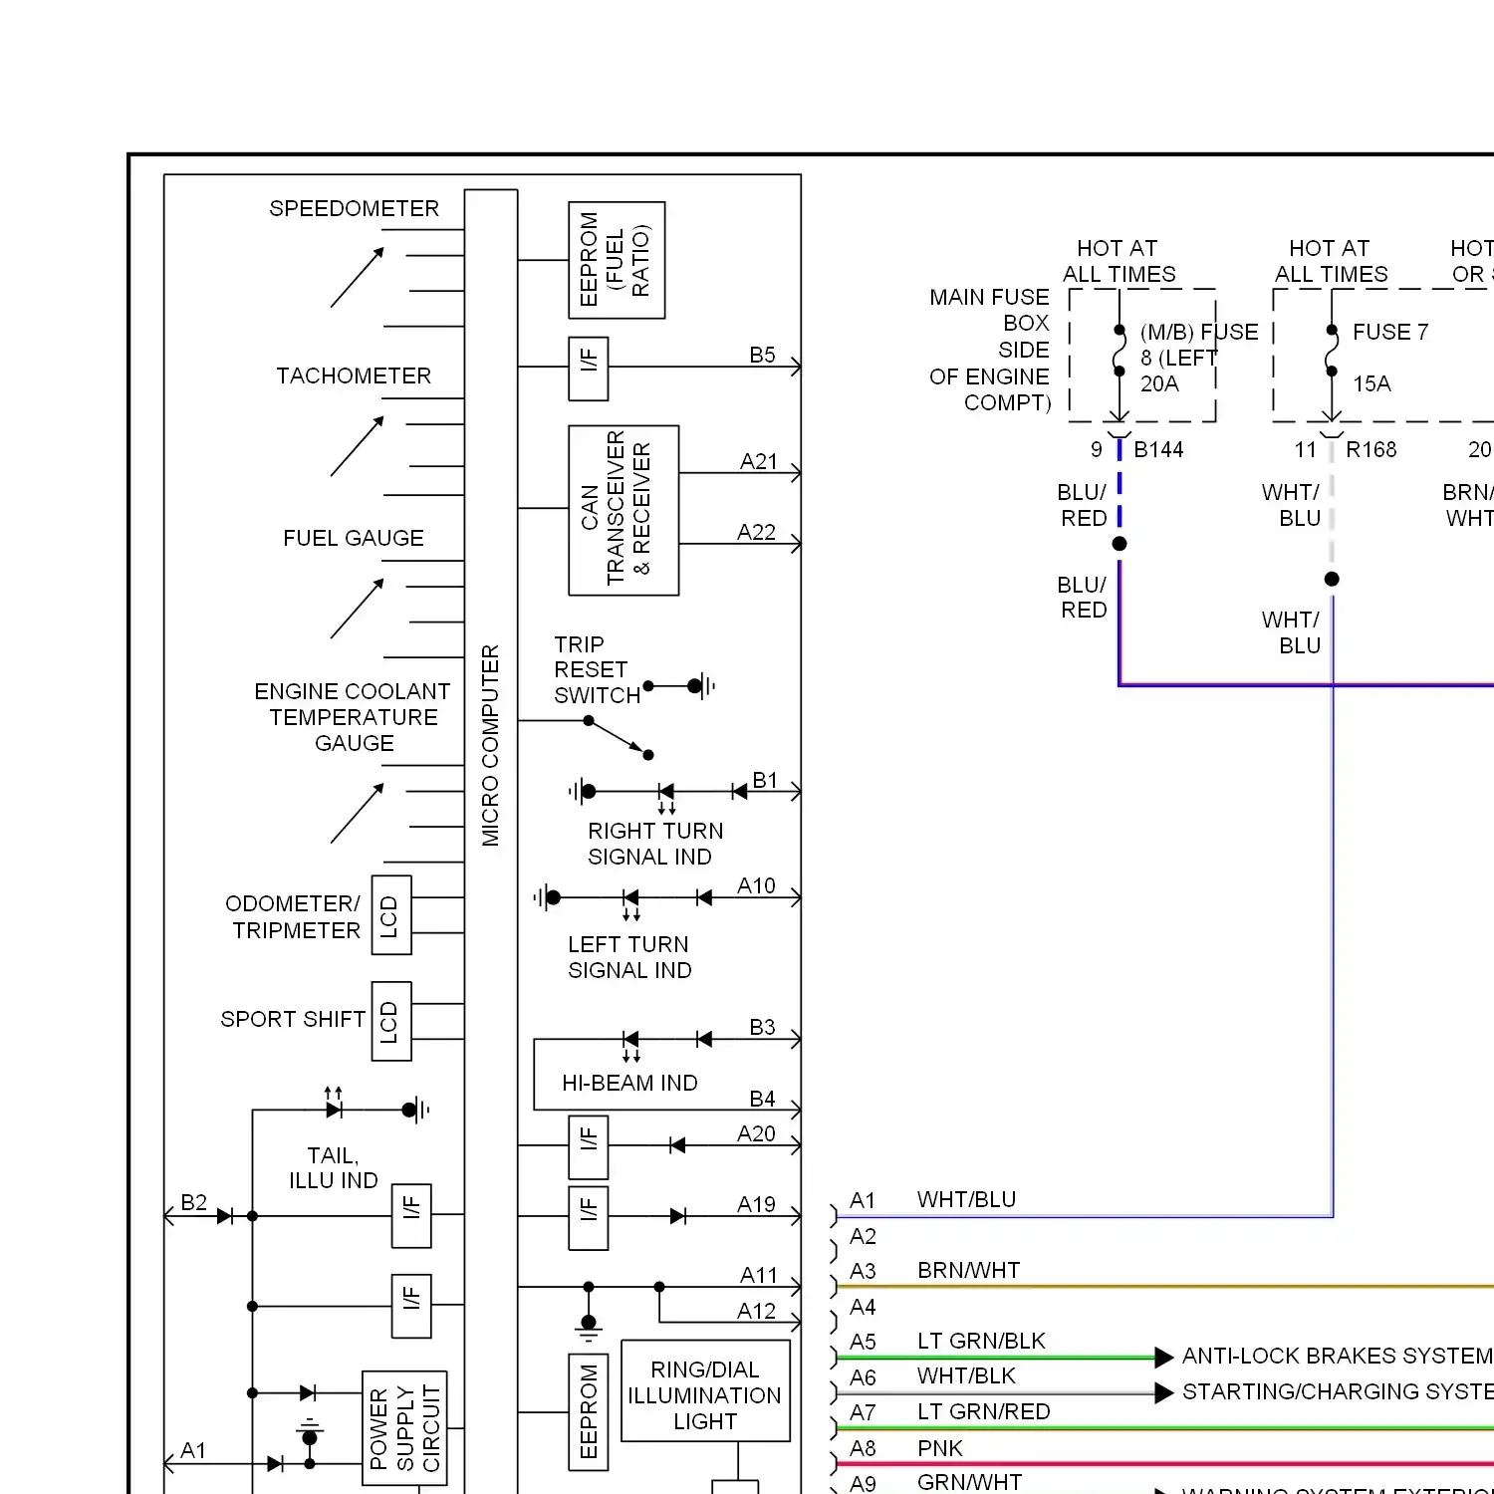The image size is (1494, 1494).
Task: Click terminal label B5
Action: pyautogui.click(x=762, y=355)
